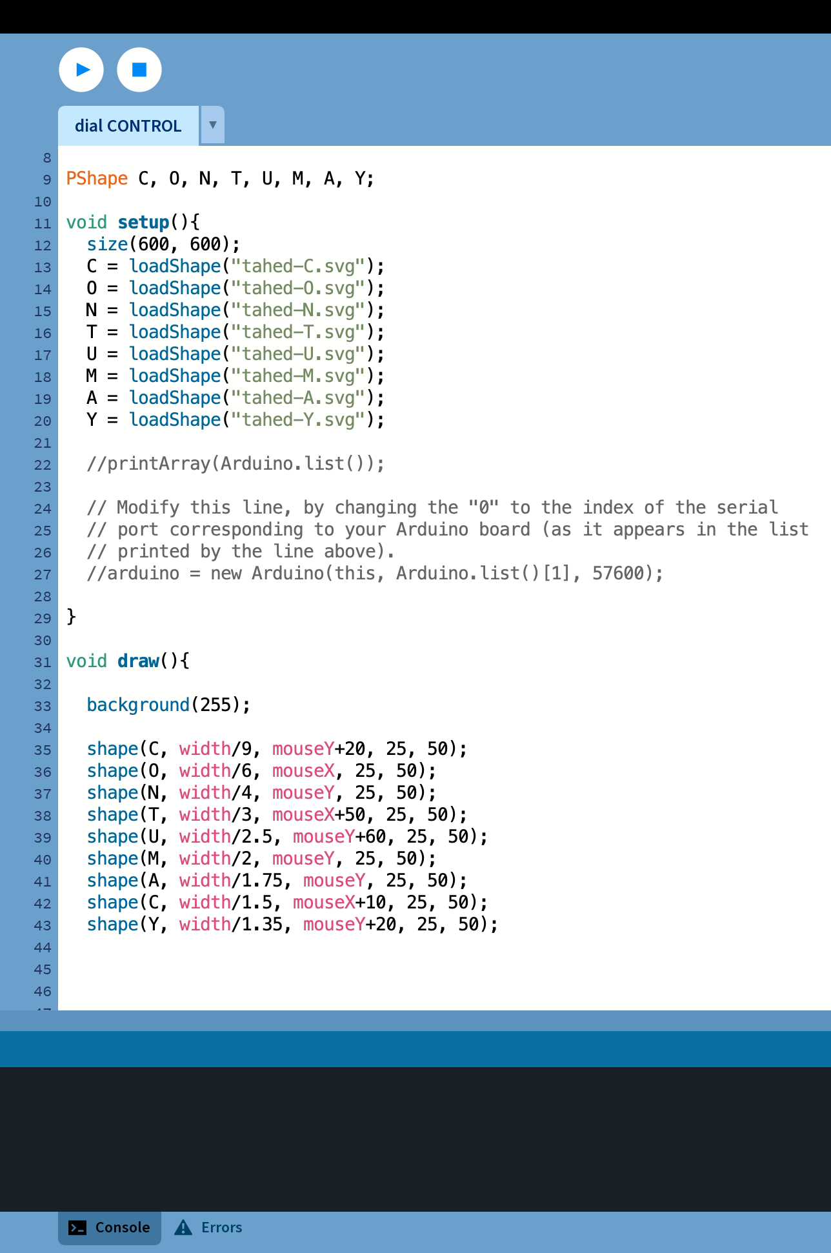Switch to the Console panel

pyautogui.click(x=110, y=1227)
